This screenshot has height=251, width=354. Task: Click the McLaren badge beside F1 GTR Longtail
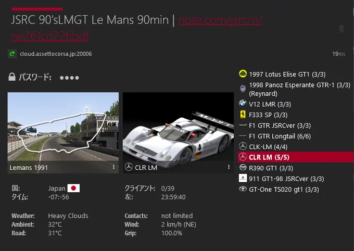[243, 136]
